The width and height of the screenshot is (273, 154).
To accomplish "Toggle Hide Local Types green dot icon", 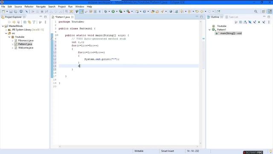I will pyautogui.click(x=259, y=22).
